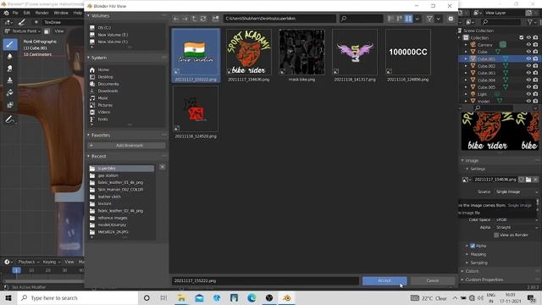
Task: Enable the View as Render checkbox
Action: click(x=496, y=236)
